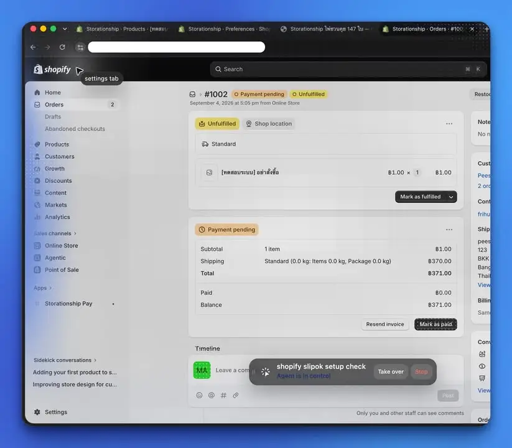Go back in the browser
The image size is (512, 448).
point(33,47)
